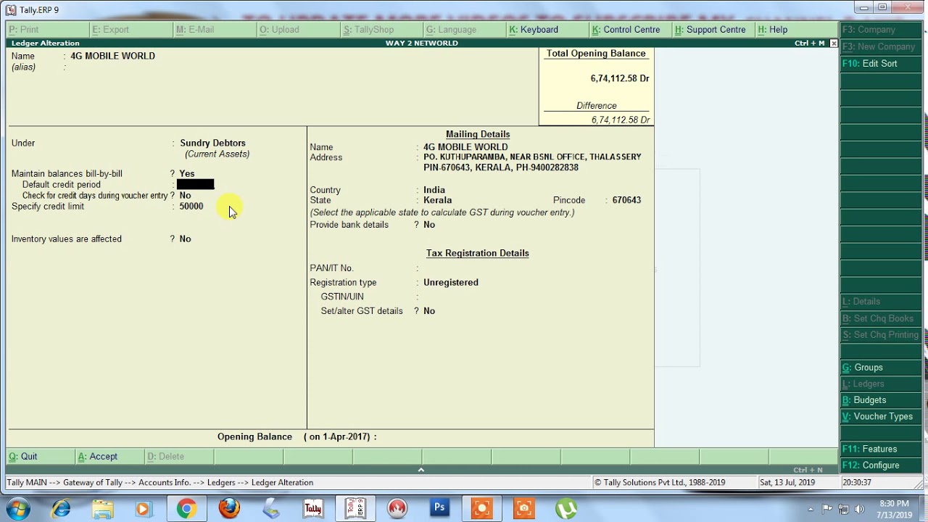The height and width of the screenshot is (522, 928).
Task: Click B: Set Chq Books button
Action: [x=879, y=318]
